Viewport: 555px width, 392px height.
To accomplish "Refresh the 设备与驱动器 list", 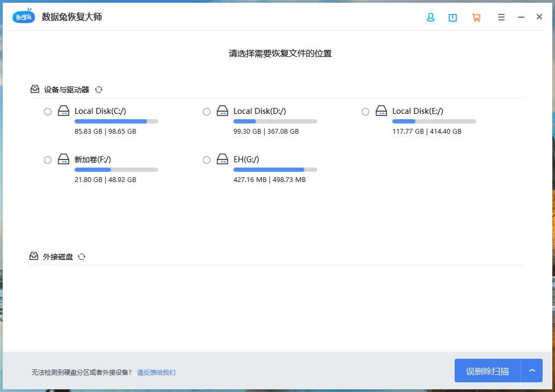I will click(x=99, y=90).
